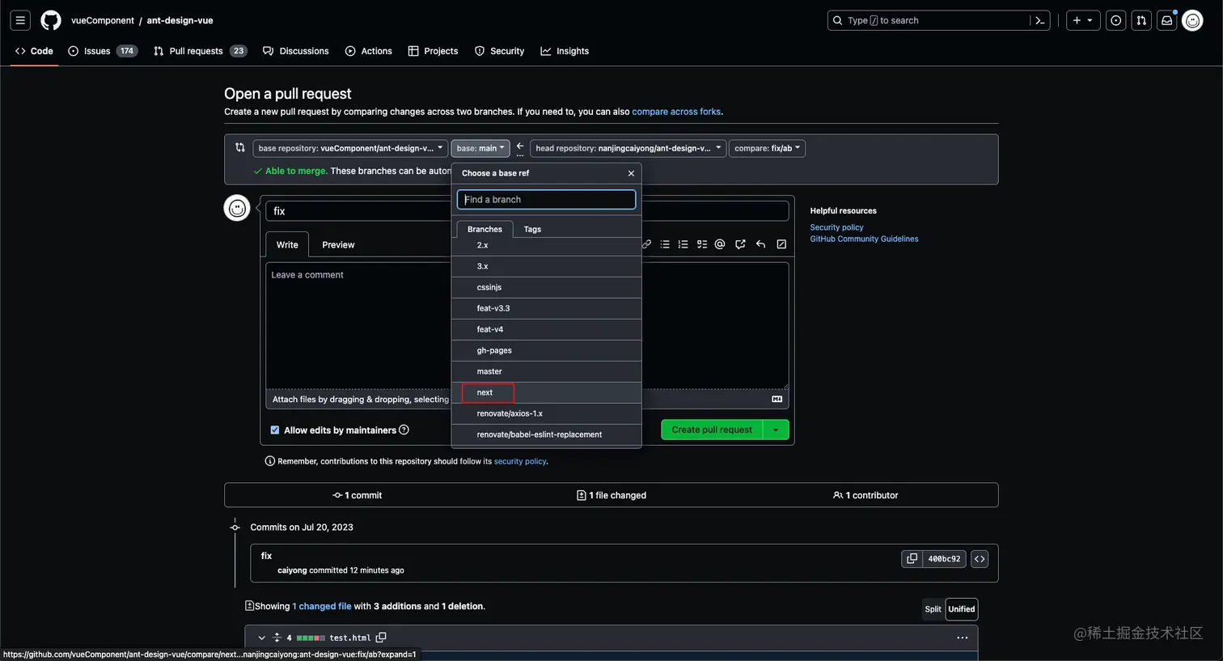Choose the feat-v4 branch
The width and height of the screenshot is (1223, 661).
546,329
